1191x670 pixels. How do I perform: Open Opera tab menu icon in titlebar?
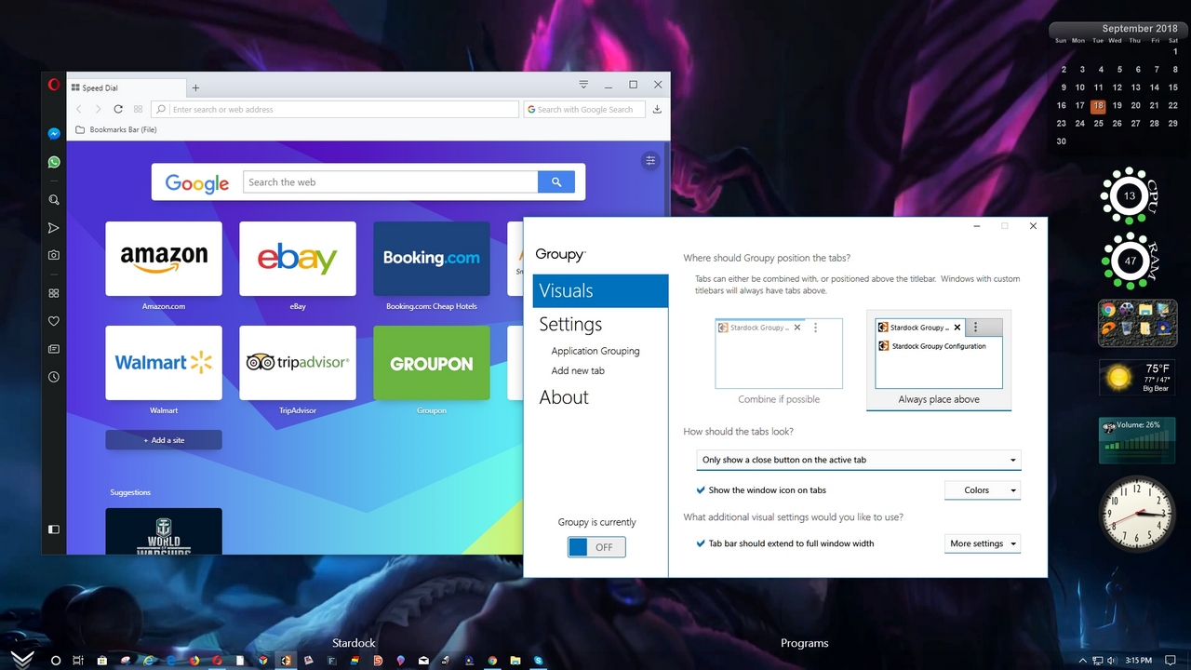(x=583, y=85)
